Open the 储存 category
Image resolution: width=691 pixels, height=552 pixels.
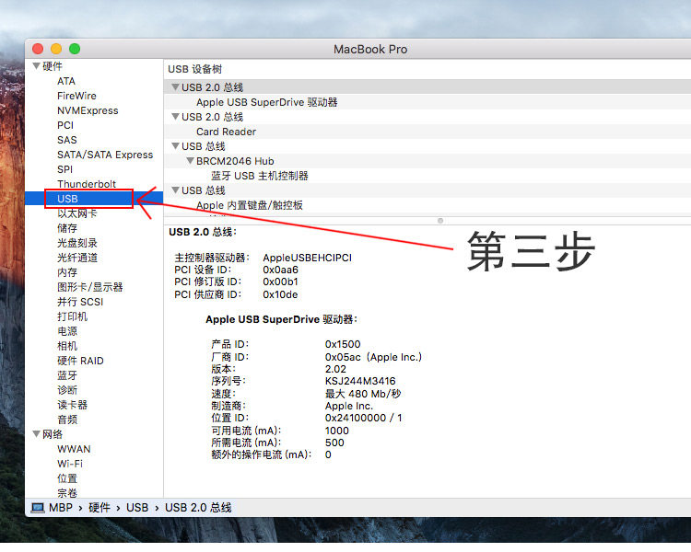(x=67, y=228)
